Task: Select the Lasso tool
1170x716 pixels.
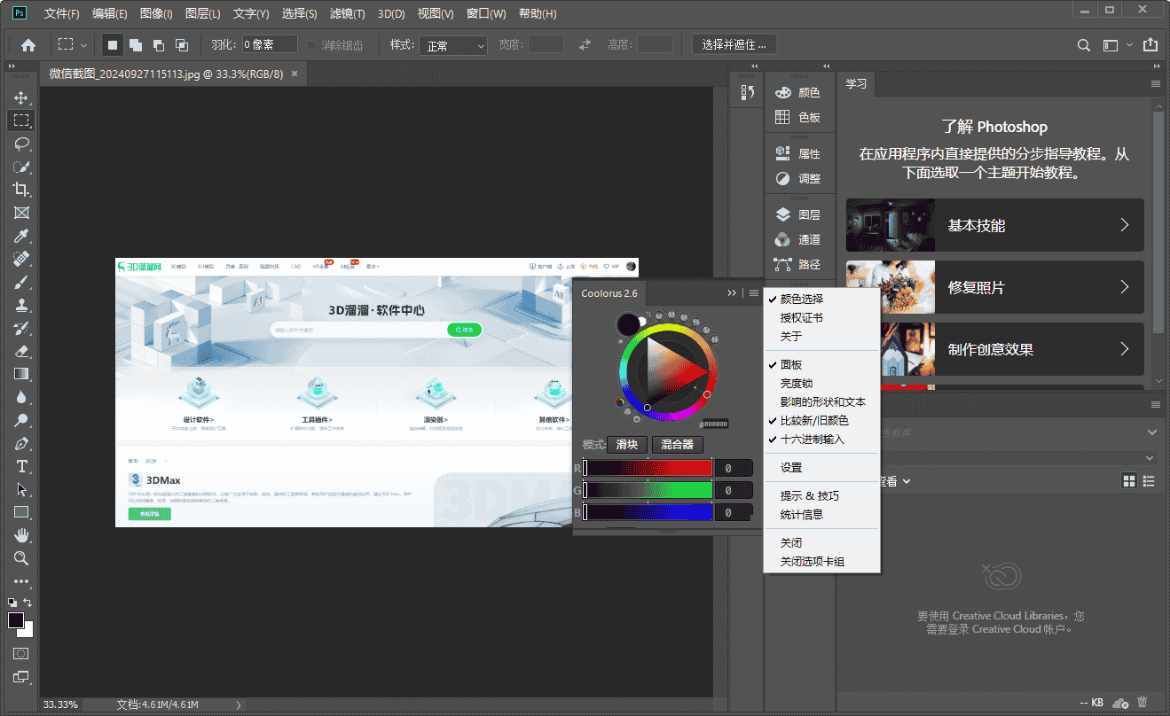Action: click(21, 144)
